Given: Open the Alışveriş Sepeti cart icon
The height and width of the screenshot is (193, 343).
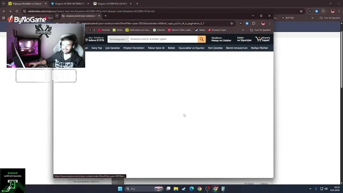Looking at the screenshot, I should 263,39.
